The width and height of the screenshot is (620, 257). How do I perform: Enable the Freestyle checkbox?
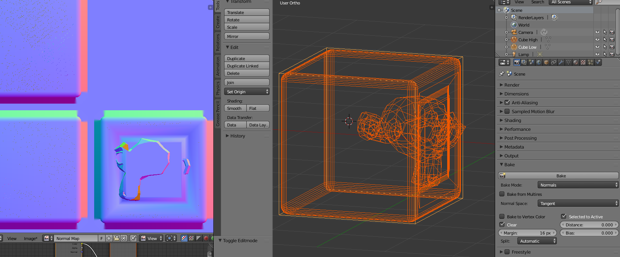507,252
